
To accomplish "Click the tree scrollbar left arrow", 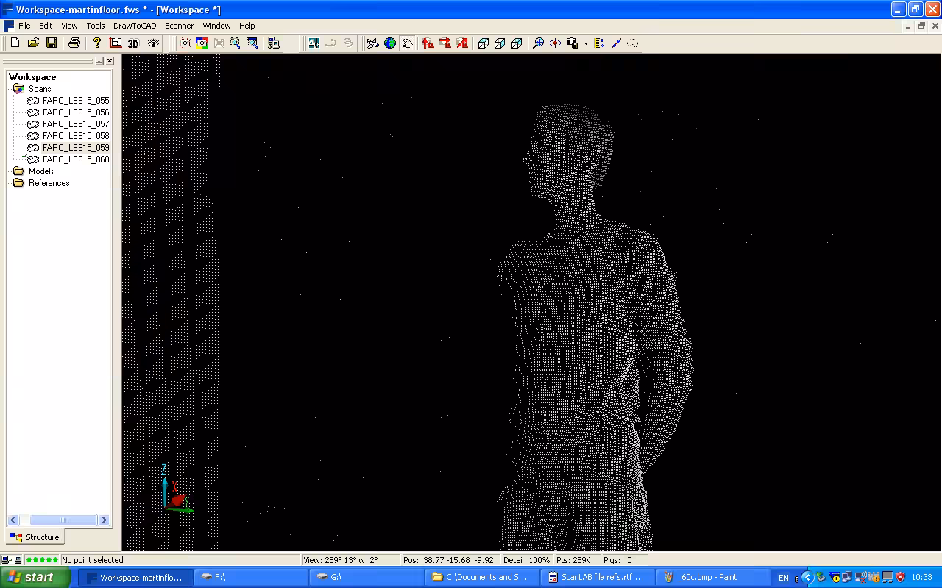I will coord(14,520).
